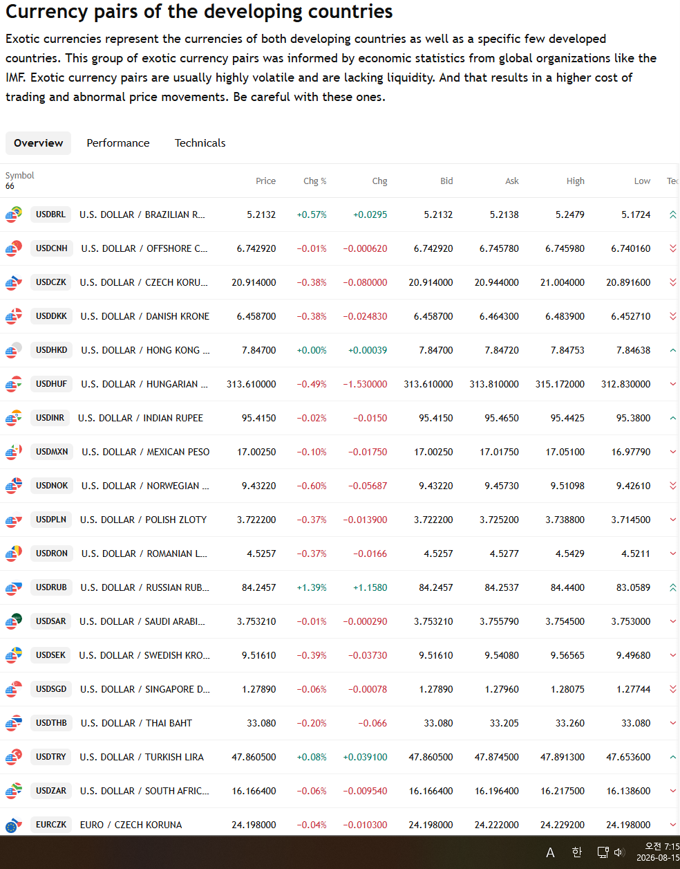Click the USDSAR currency pair flag icon
This screenshot has height=869, width=680.
pyautogui.click(x=14, y=621)
